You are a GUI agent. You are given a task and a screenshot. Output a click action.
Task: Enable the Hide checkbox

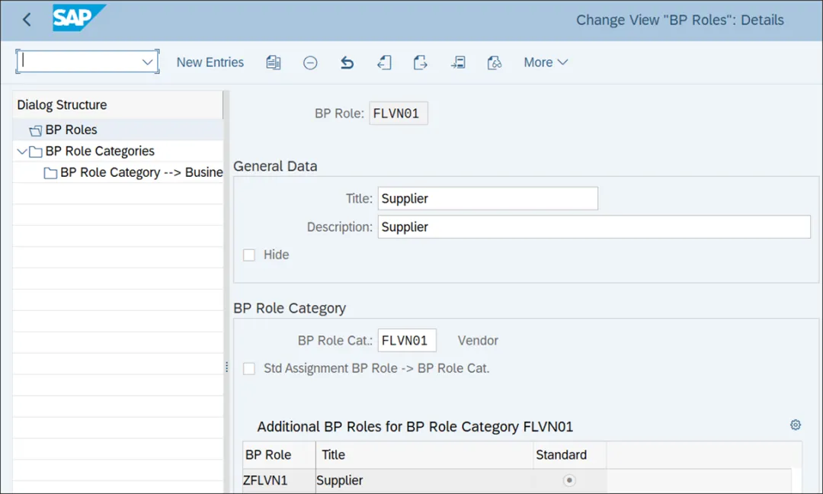click(249, 255)
